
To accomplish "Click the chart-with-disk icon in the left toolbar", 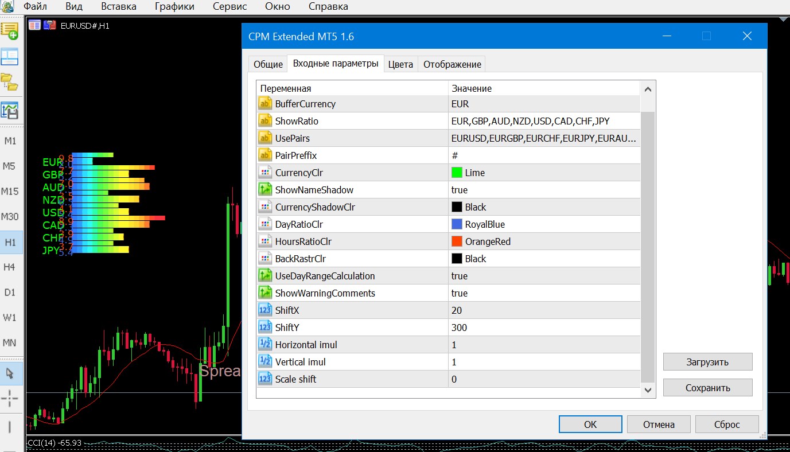I will click(10, 110).
